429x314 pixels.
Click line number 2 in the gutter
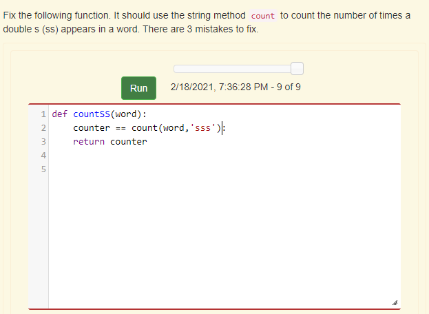[x=43, y=127]
